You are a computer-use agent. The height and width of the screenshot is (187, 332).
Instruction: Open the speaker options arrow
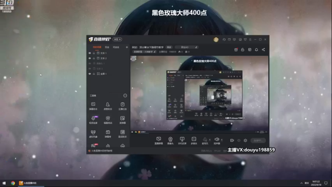pyautogui.click(x=222, y=140)
